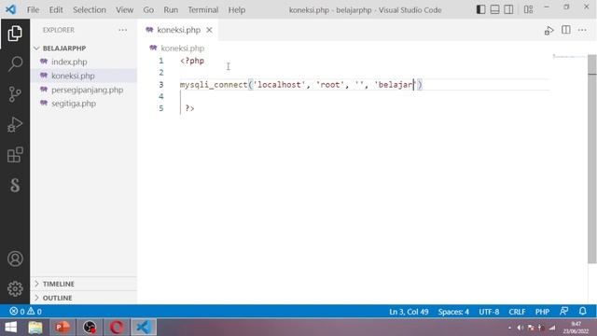The image size is (597, 336).
Task: Click the mysqli_connect function text
Action: coord(214,85)
